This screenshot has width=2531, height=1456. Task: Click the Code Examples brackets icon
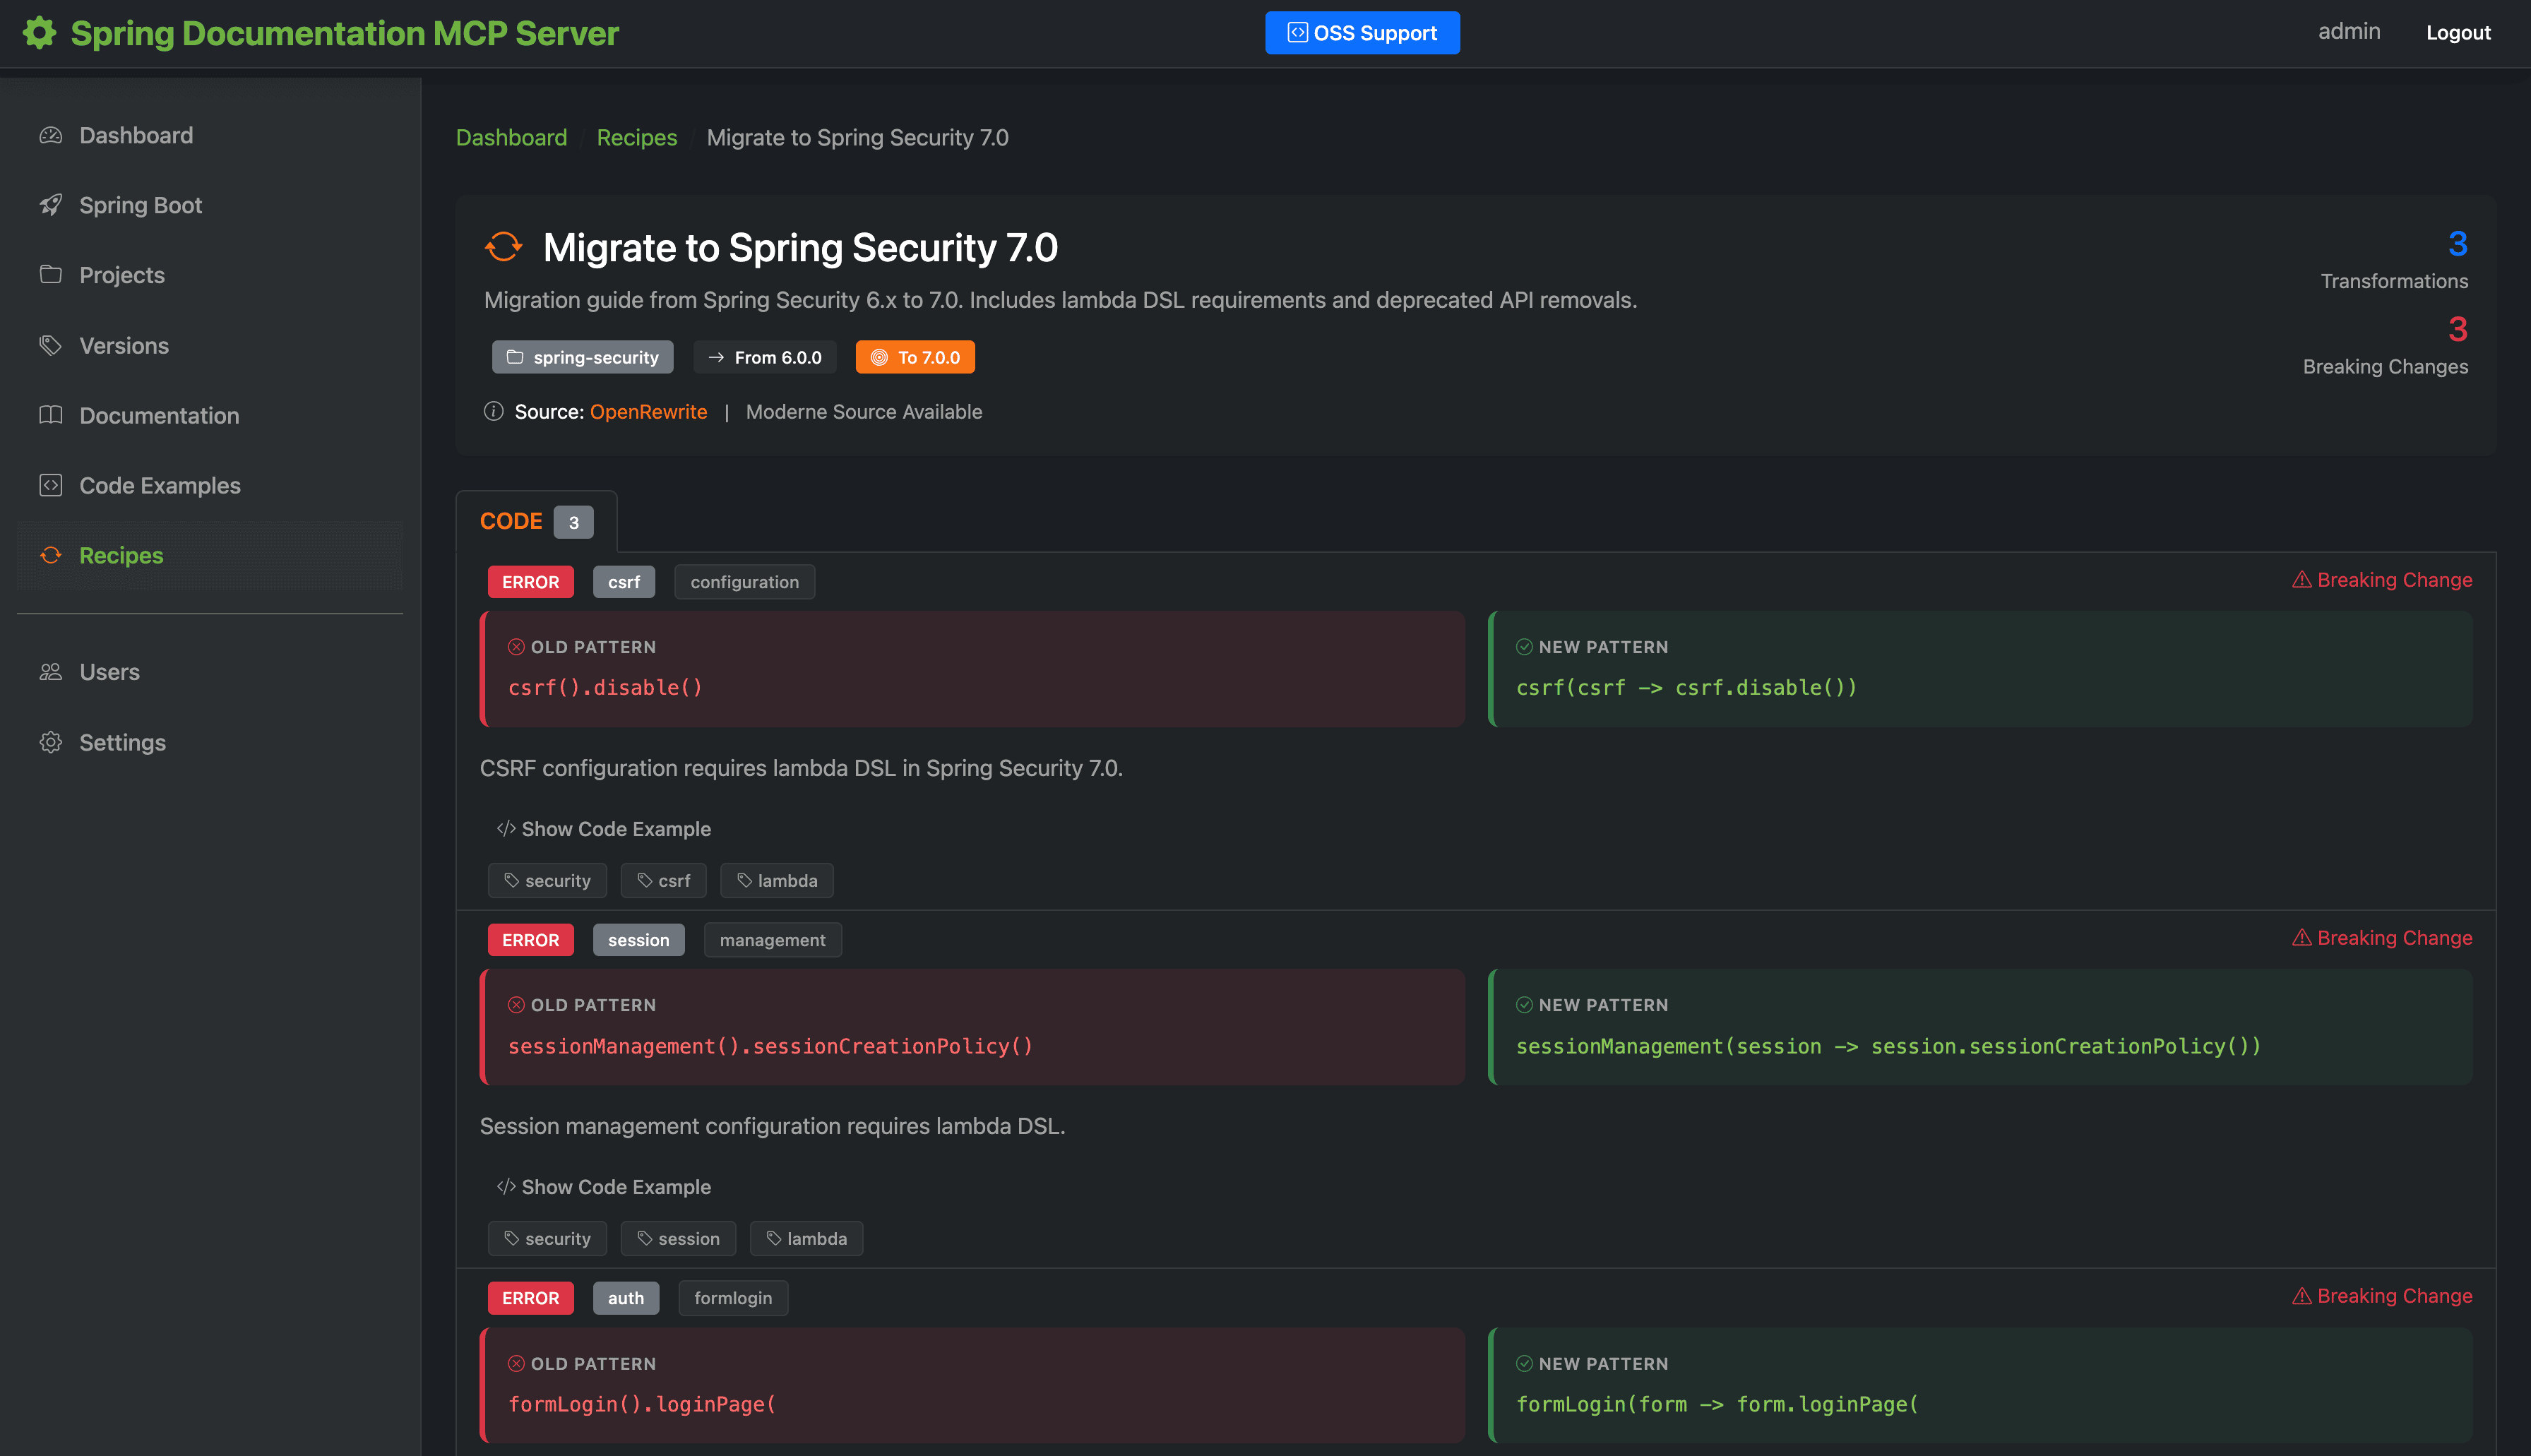51,485
